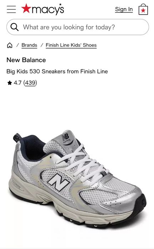This screenshot has height=249, width=154.
Task: Click the Big Kids 530 Sneakers title
Action: (57, 72)
